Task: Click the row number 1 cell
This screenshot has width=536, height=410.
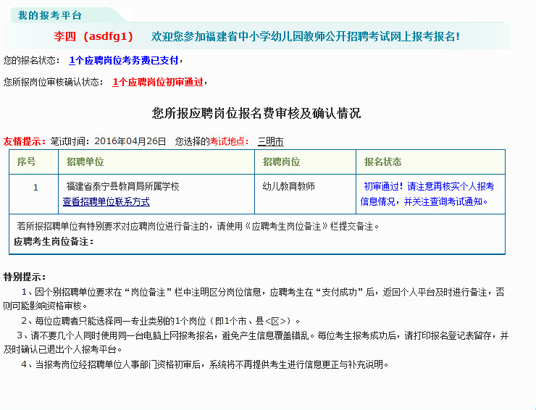Action: click(35, 187)
